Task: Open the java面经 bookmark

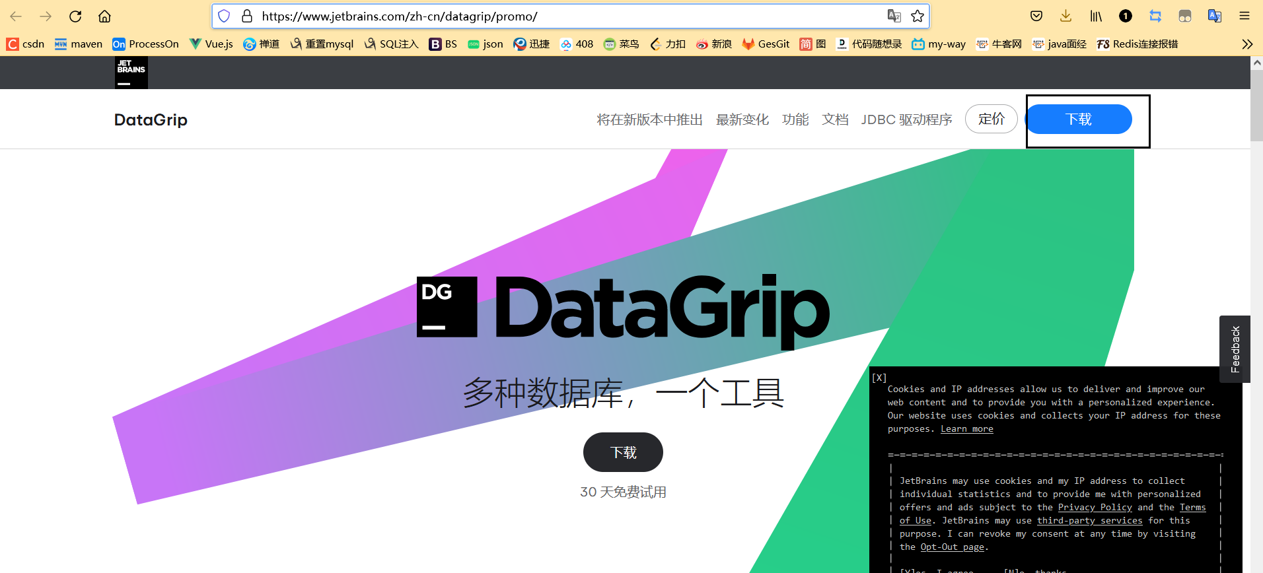Action: pos(1058,44)
